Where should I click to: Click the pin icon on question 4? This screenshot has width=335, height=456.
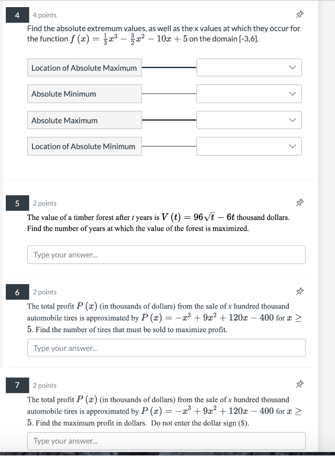pos(299,14)
